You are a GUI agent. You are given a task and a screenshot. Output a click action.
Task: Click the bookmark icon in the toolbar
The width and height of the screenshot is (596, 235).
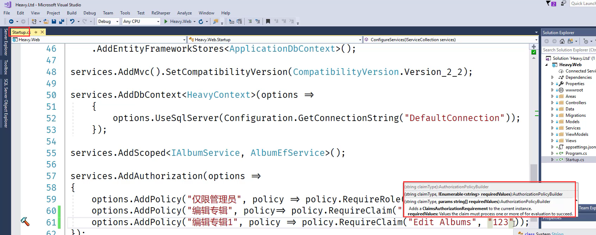pyautogui.click(x=268, y=21)
